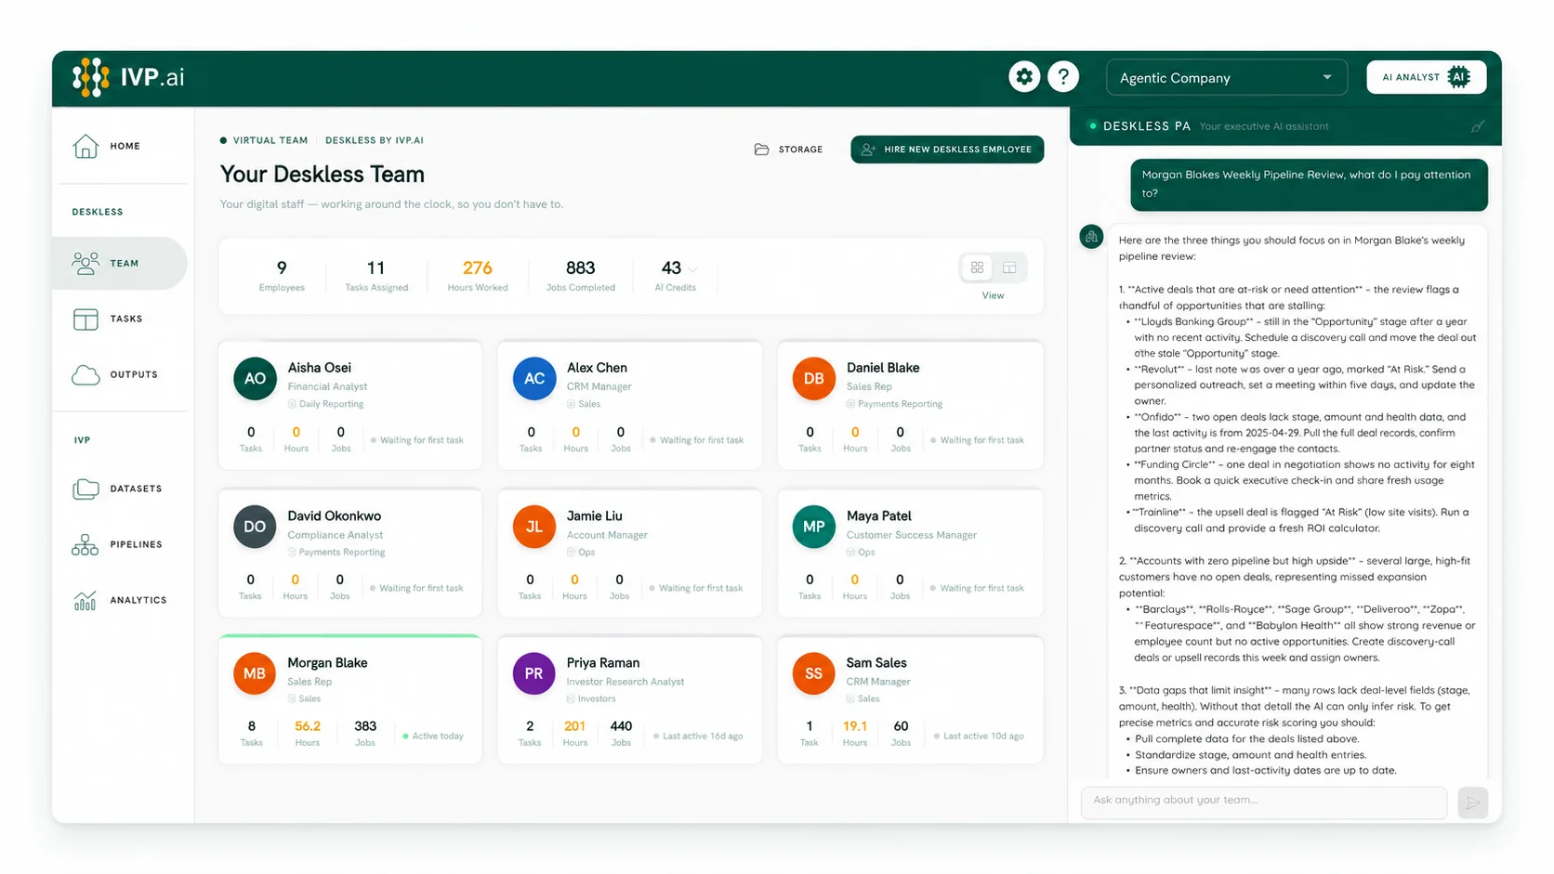This screenshot has height=874, width=1554.
Task: Click Compliance Analyst role text
Action: pos(335,535)
